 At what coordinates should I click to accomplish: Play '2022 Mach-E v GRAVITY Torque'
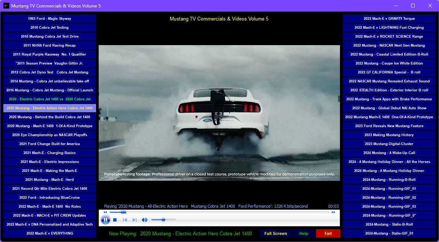click(x=389, y=19)
